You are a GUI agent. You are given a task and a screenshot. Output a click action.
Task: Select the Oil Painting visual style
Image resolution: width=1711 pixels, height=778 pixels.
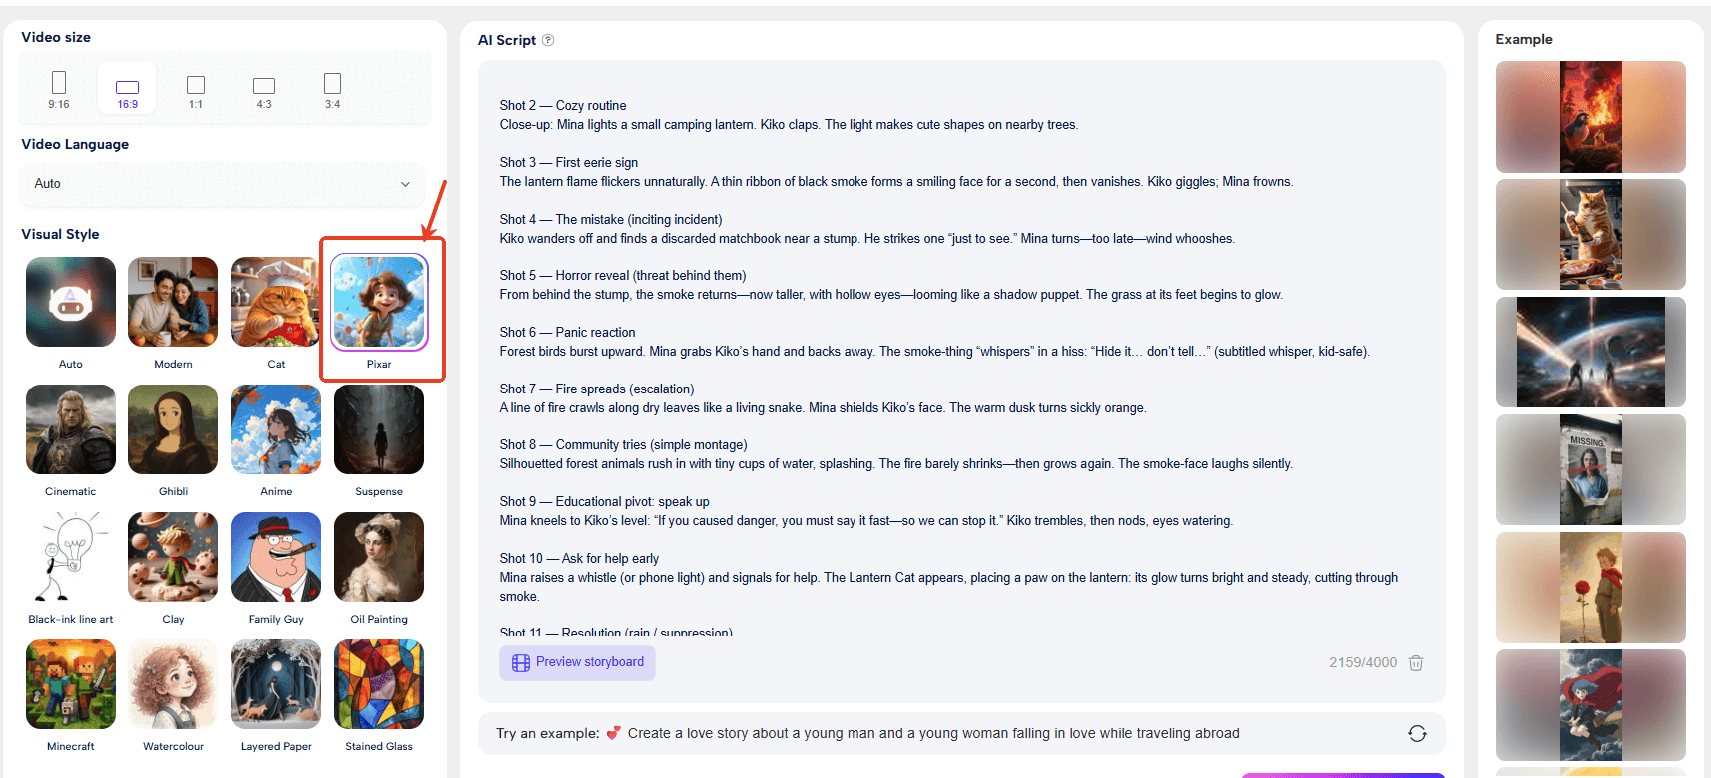(x=379, y=557)
